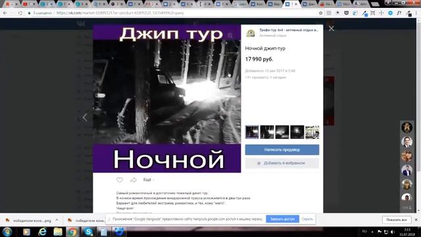The width and height of the screenshot is (421, 237).
Task: Select the fourth product photo thumbnail
Action: (297, 132)
